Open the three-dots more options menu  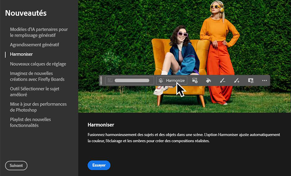(x=265, y=80)
